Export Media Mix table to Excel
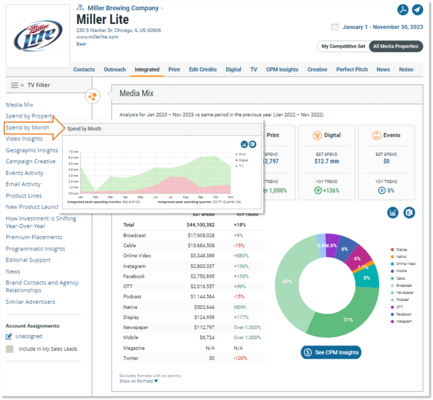Image resolution: width=433 pixels, height=400 pixels. [409, 213]
